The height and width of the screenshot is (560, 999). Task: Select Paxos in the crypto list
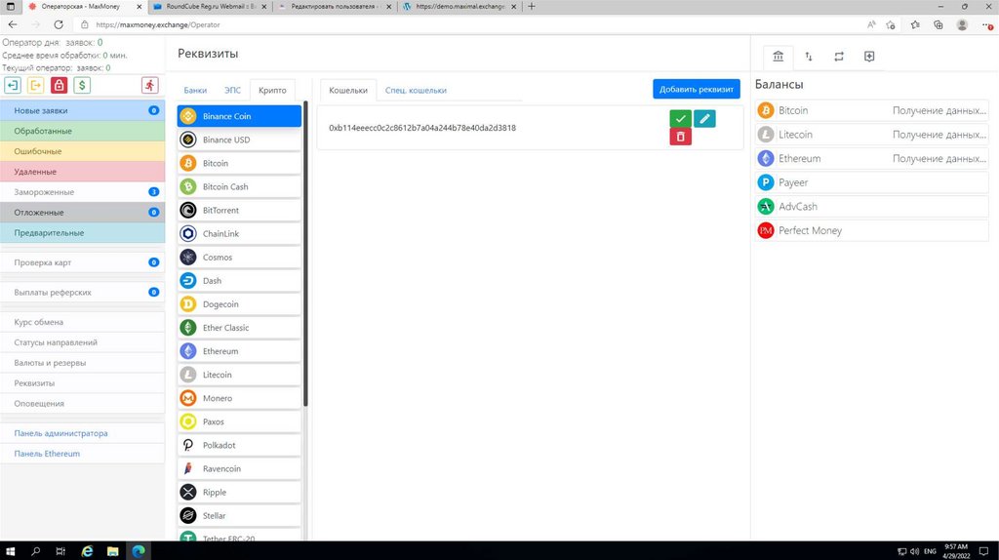(239, 421)
